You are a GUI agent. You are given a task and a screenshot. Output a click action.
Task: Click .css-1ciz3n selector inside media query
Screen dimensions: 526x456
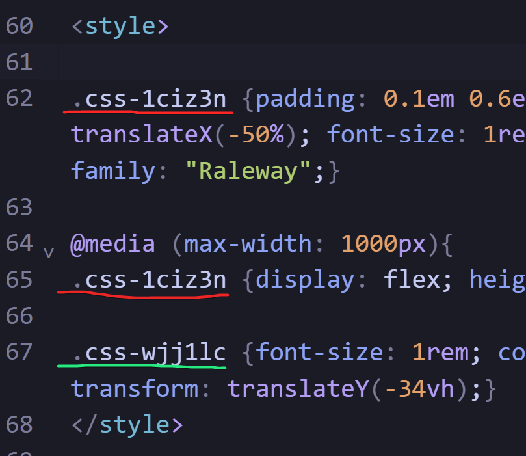pyautogui.click(x=149, y=280)
